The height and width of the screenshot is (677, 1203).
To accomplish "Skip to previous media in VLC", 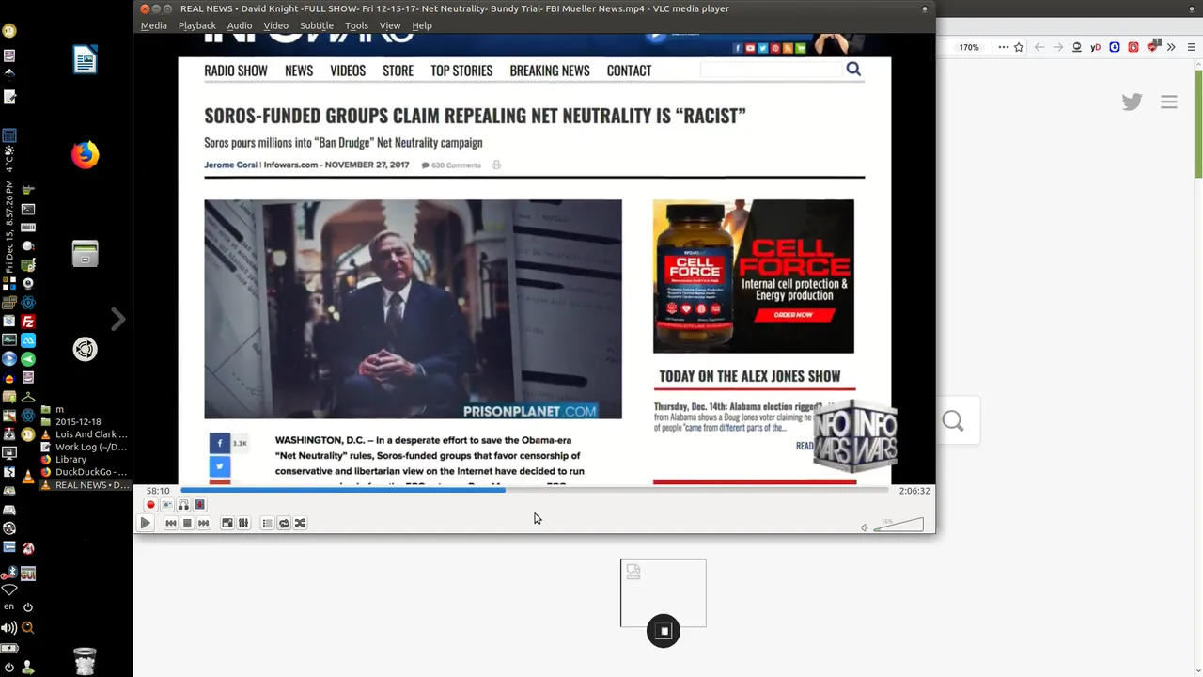I will (x=171, y=523).
